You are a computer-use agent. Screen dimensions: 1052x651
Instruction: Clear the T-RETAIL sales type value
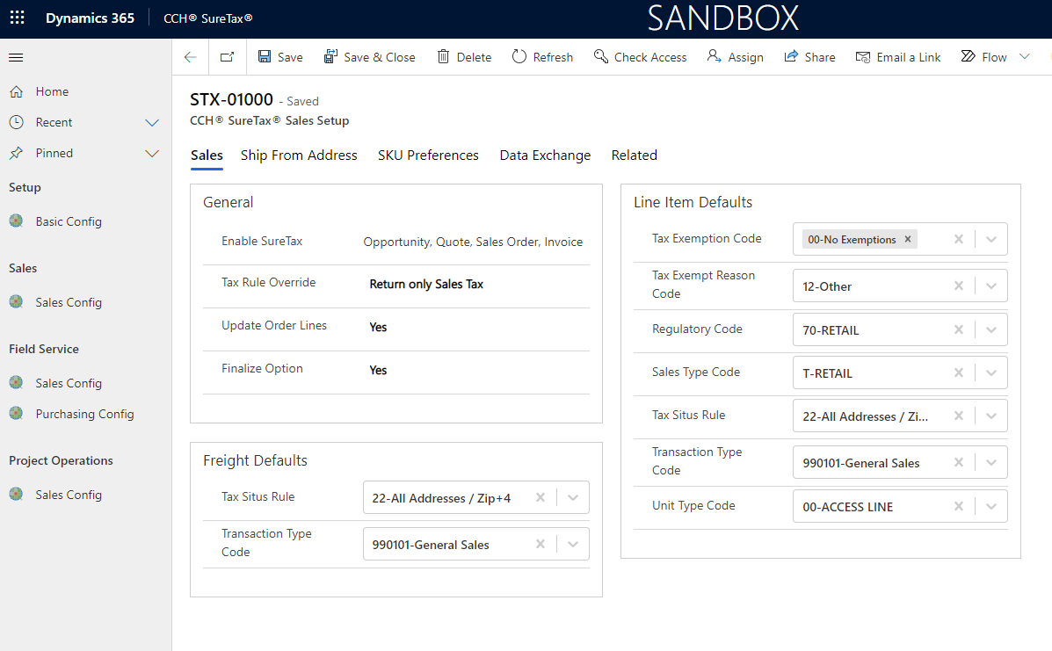[x=959, y=373]
